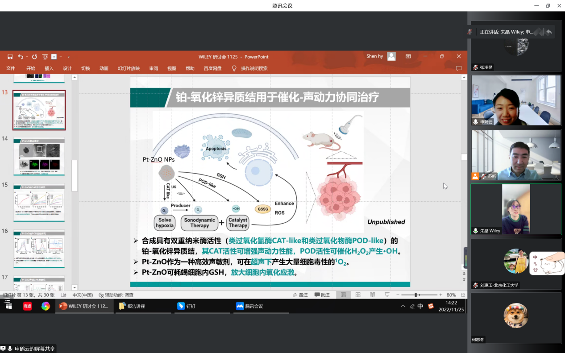Viewport: 565px width, 353px height.
Task: Click the 朱晶 Wiley participant video
Action: pos(516,209)
